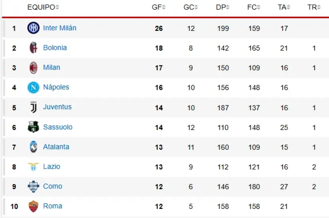Viewport: 329px width, 218px height.
Task: Sort table by GF column arrows
Action: coord(164,8)
